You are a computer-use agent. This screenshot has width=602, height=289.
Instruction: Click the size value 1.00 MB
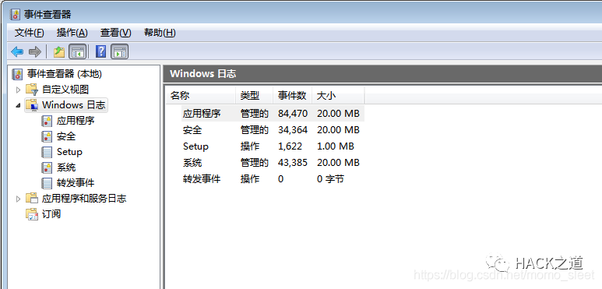click(x=336, y=146)
